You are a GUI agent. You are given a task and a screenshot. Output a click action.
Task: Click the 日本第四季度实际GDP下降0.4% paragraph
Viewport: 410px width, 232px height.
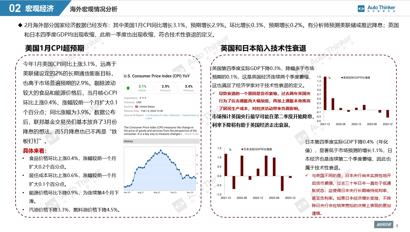349,155
